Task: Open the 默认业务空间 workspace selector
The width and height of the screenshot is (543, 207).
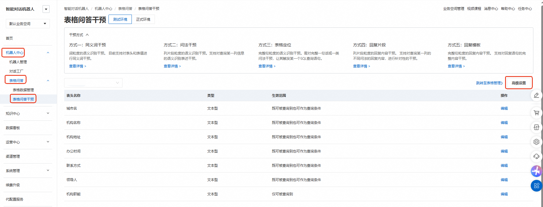Action: tap(28, 24)
